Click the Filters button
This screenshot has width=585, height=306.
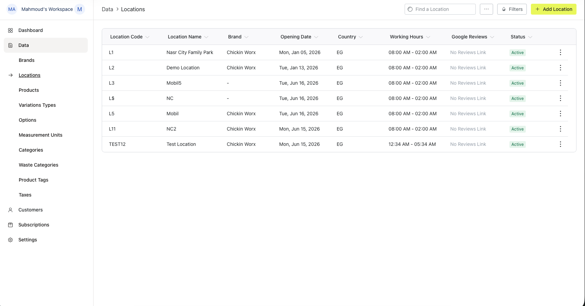coord(512,9)
